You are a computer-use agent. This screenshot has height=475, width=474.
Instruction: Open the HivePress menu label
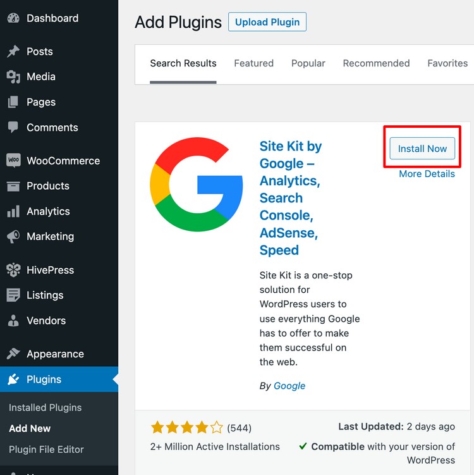tap(51, 270)
